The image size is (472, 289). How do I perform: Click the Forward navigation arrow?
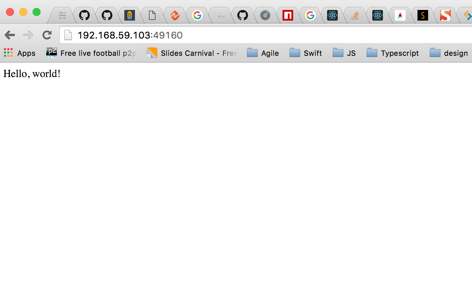[28, 35]
